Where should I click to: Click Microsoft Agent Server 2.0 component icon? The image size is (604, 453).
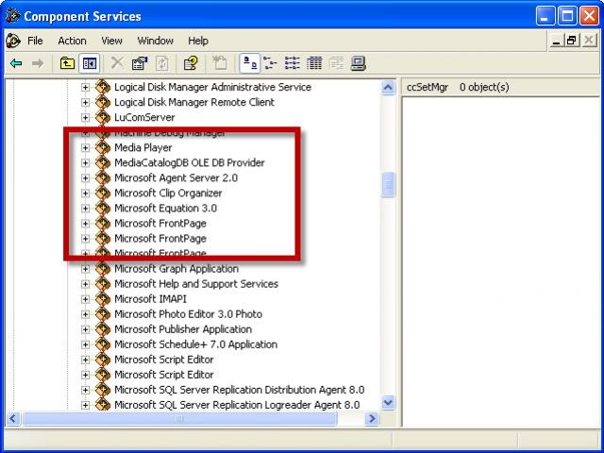103,177
